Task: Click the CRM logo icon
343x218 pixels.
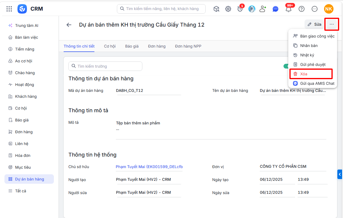Action: point(22,9)
